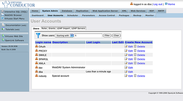Click the trash icon for OAuth
Image resolution: width=183 pixels, height=101 pixels.
[135, 46]
